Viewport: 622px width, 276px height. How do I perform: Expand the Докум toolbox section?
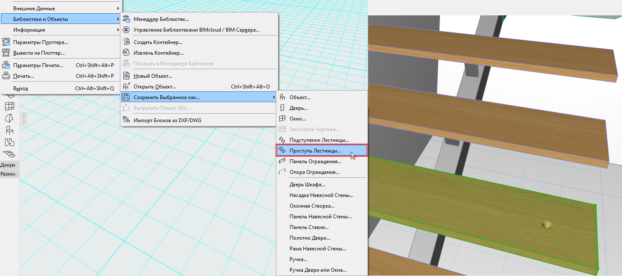8,165
